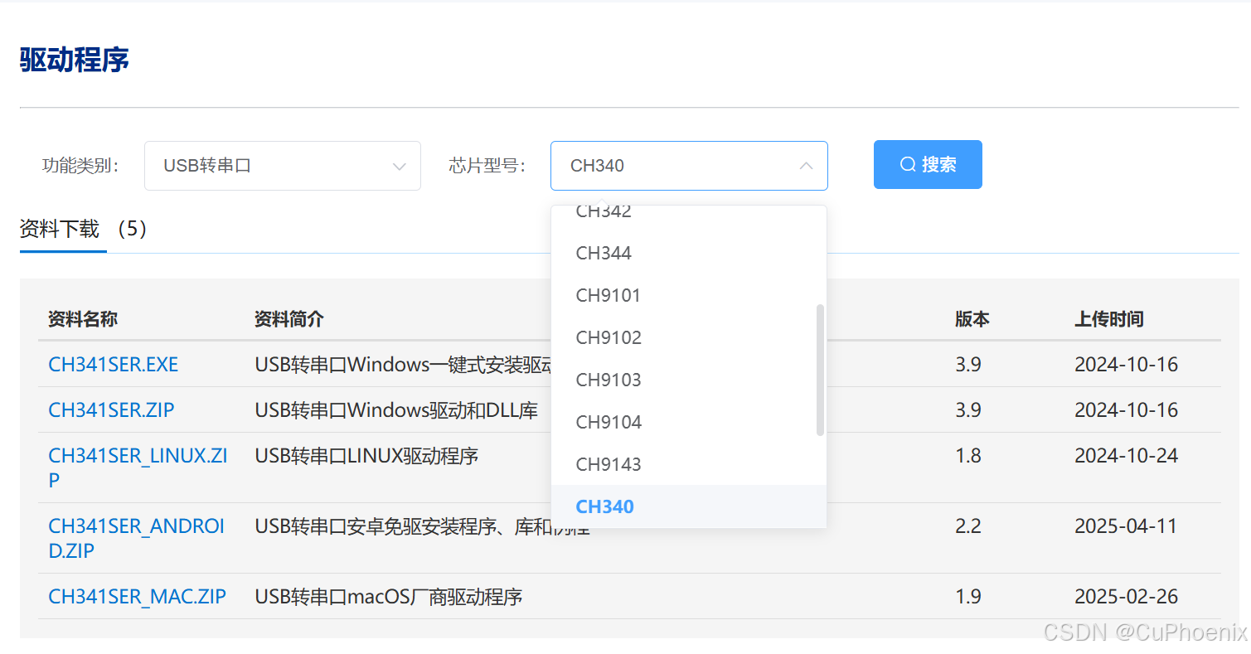Image resolution: width=1251 pixels, height=654 pixels.
Task: Choose CH9101 in the dropdown options
Action: point(609,295)
